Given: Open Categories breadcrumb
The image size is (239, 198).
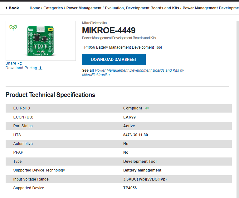Looking at the screenshot, I should coord(53,8).
